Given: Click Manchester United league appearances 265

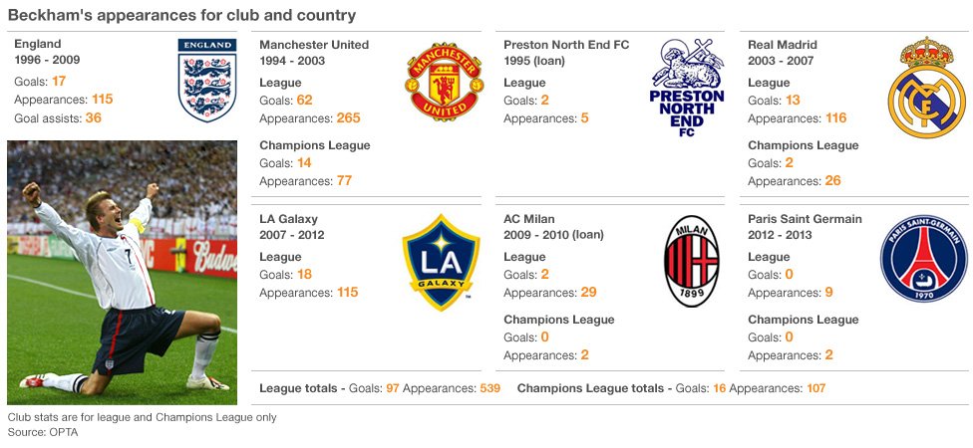Looking at the screenshot, I should coord(348,117).
